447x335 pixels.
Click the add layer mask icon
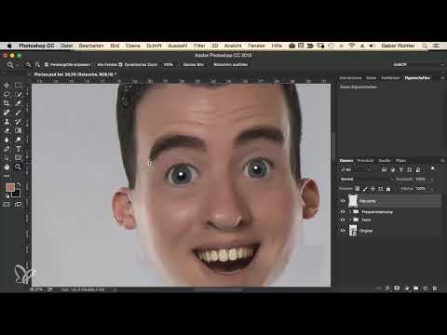click(x=397, y=288)
